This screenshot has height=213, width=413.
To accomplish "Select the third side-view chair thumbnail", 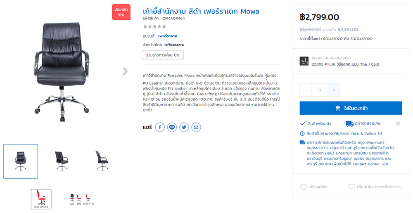I will point(102,161).
